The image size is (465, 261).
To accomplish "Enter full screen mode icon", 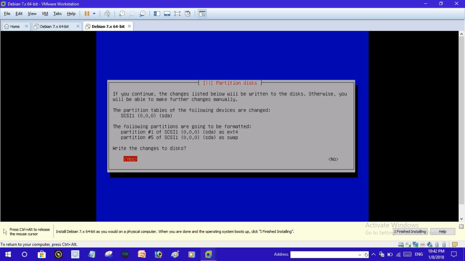I will [177, 14].
